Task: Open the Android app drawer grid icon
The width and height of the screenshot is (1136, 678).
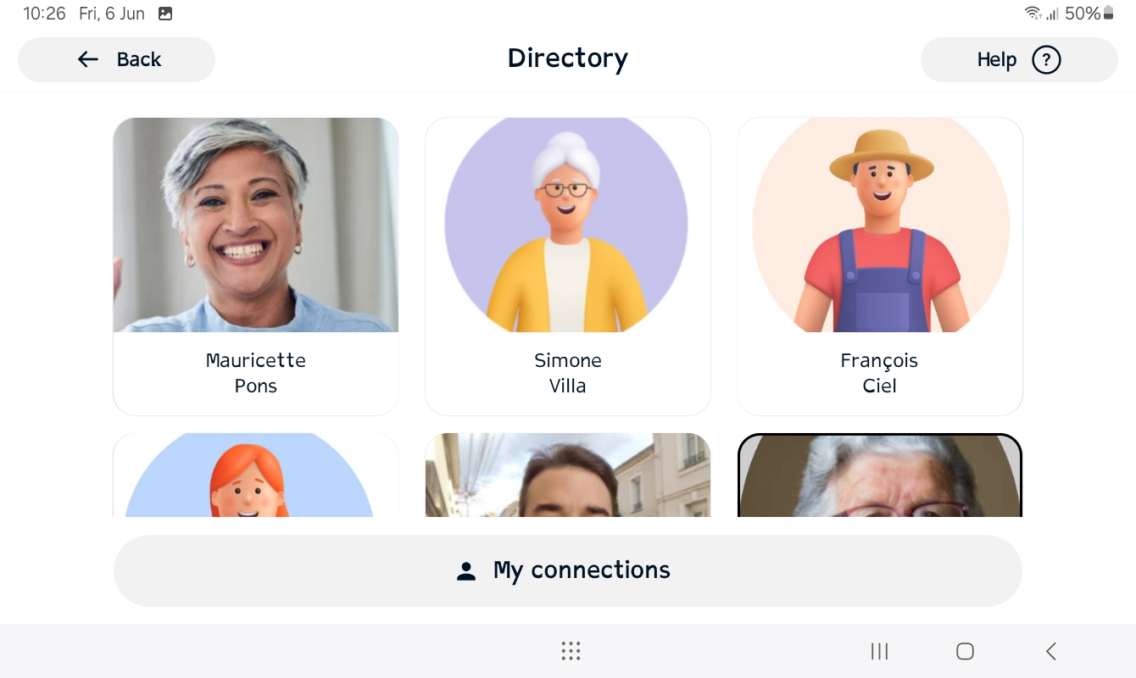Action: 571,651
